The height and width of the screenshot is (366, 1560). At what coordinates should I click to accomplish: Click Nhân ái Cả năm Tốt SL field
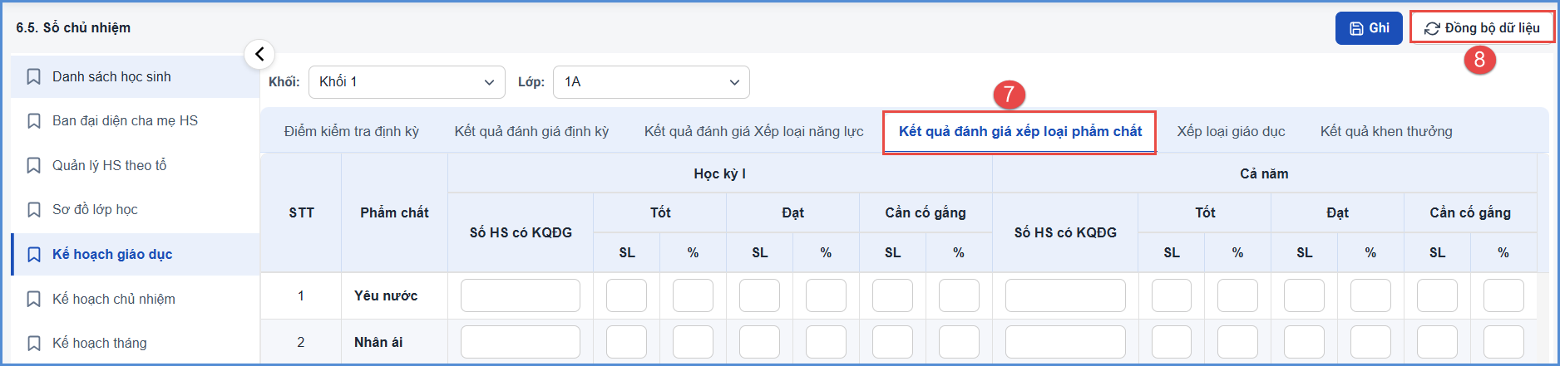[x=1172, y=342]
